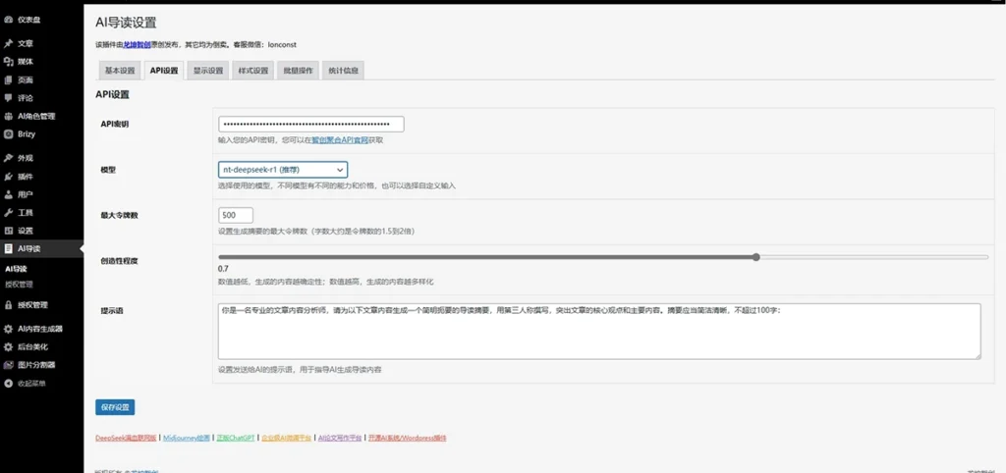Open the 媒体 media library icon
1006x473 pixels.
(x=9, y=61)
